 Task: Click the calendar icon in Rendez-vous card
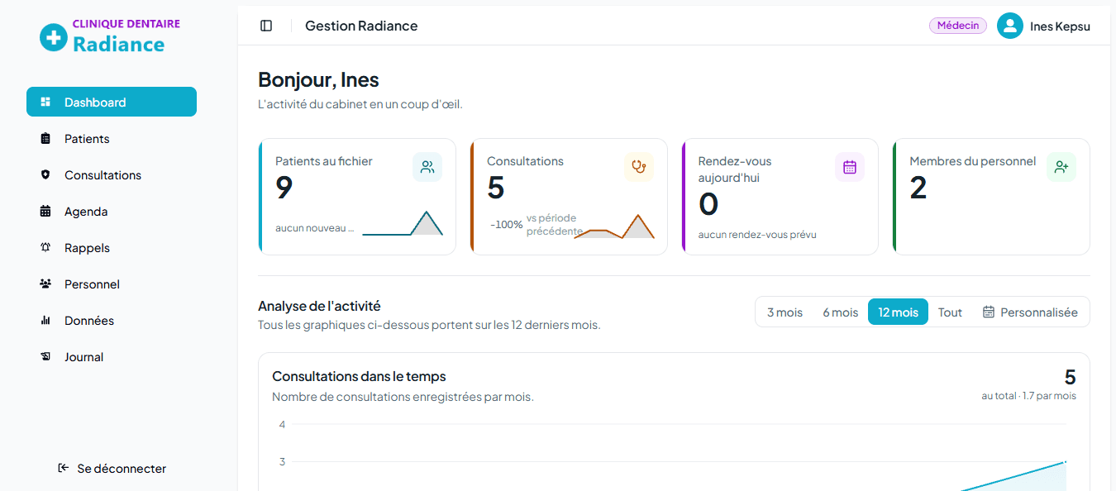tap(850, 167)
